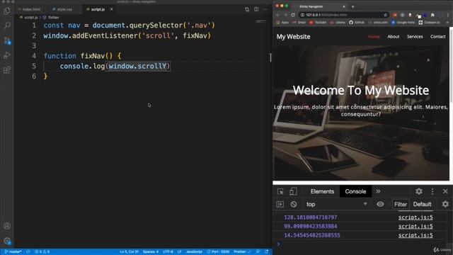The height and width of the screenshot is (255, 453).
Task: Click the Prettier status bar item
Action: [x=242, y=251]
